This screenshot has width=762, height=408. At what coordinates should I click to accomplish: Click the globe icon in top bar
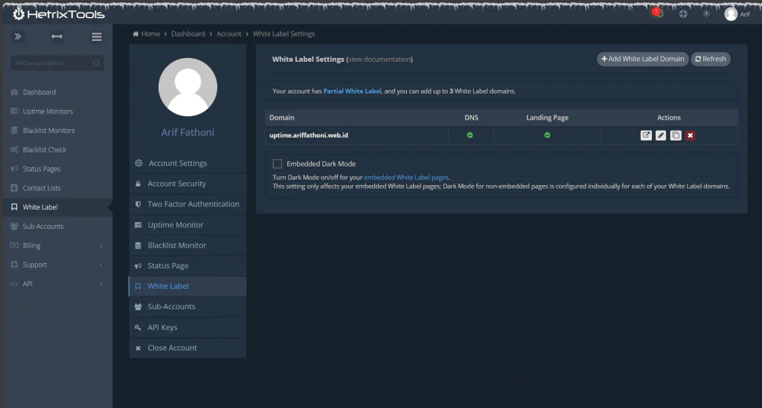(x=683, y=13)
